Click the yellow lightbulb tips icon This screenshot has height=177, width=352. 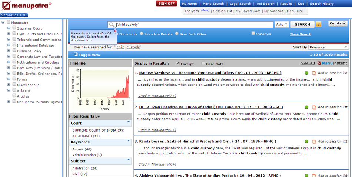click(x=319, y=24)
